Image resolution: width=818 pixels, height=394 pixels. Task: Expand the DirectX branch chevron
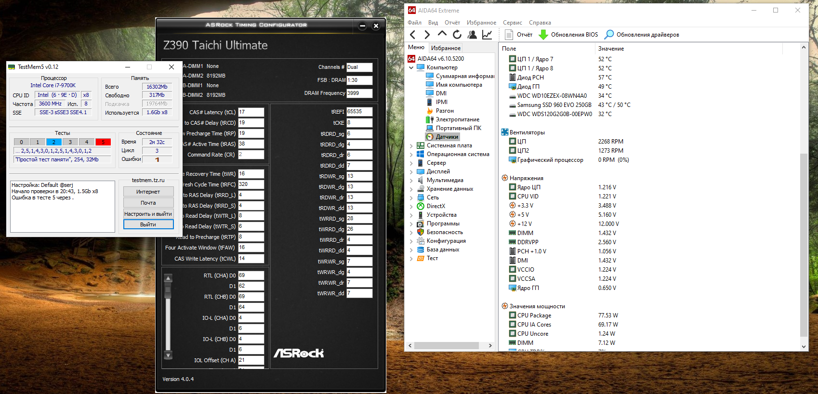tap(411, 206)
